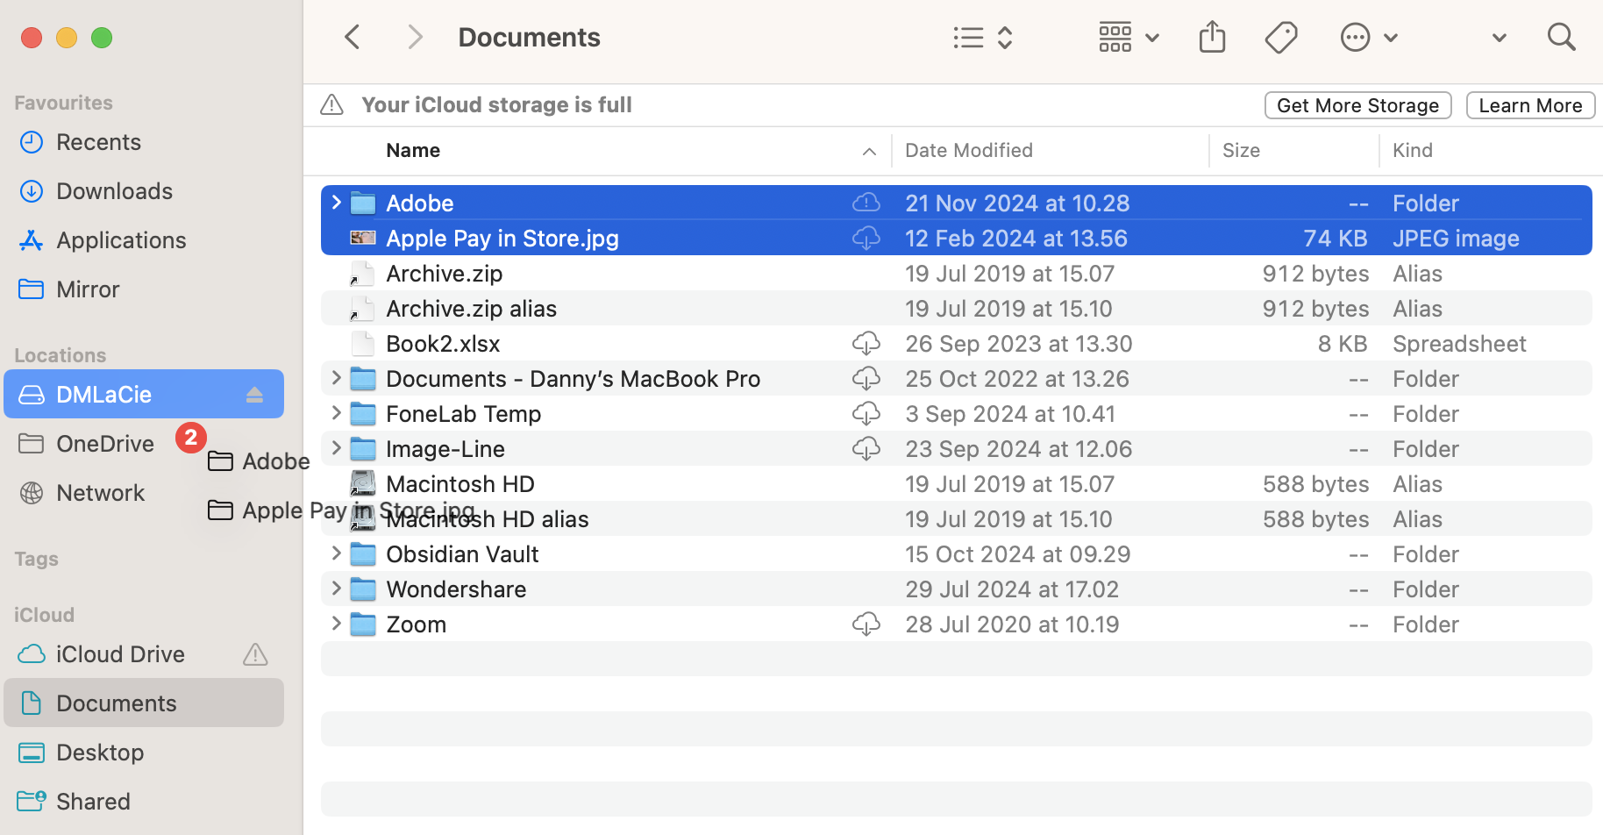Eject the DMLaCie drive
1603x835 pixels.
(x=254, y=394)
